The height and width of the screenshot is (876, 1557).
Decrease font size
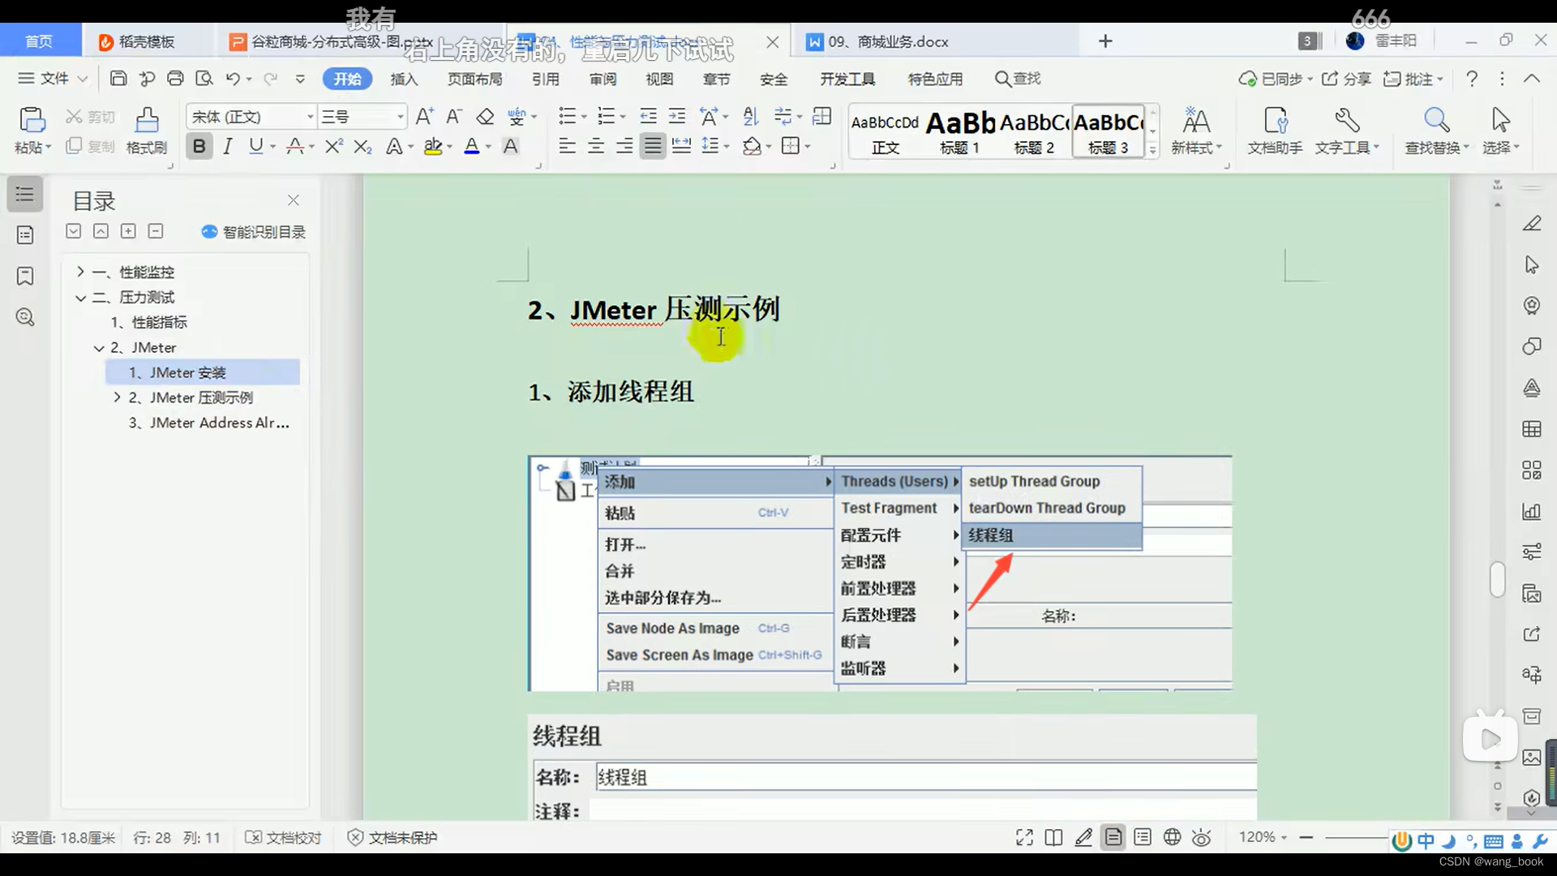coord(454,117)
